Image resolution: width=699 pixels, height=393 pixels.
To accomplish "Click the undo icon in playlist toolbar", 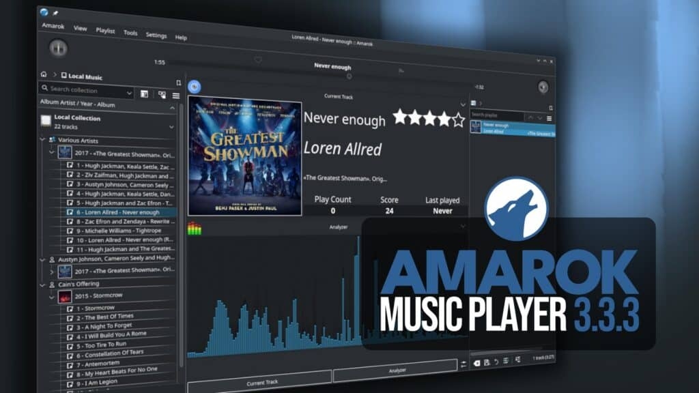I will [496, 362].
